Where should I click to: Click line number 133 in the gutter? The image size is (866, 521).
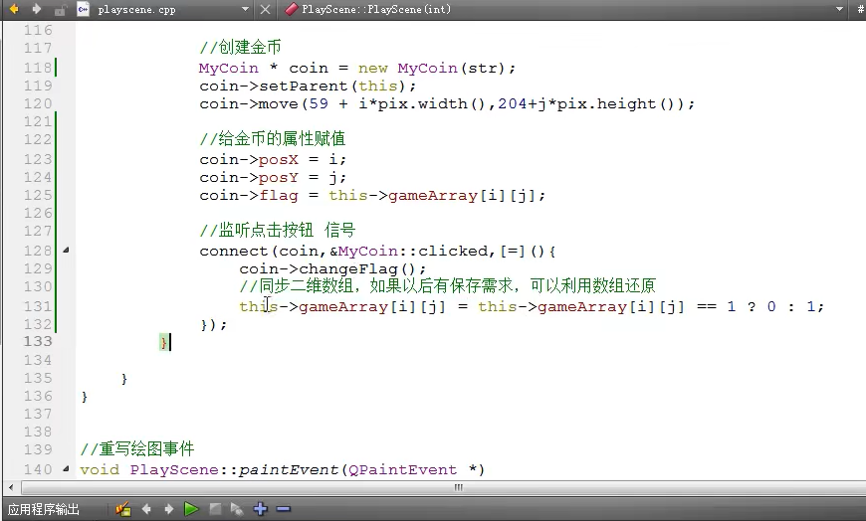coord(38,341)
